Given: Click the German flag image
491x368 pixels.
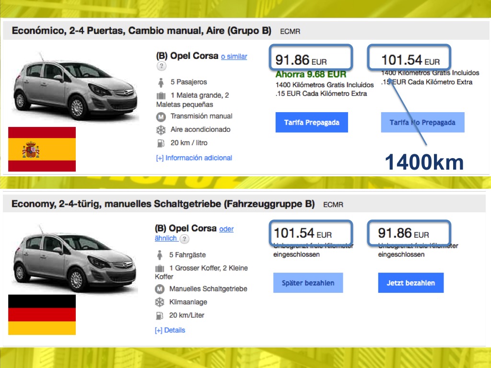Looking at the screenshot, I should point(42,315).
